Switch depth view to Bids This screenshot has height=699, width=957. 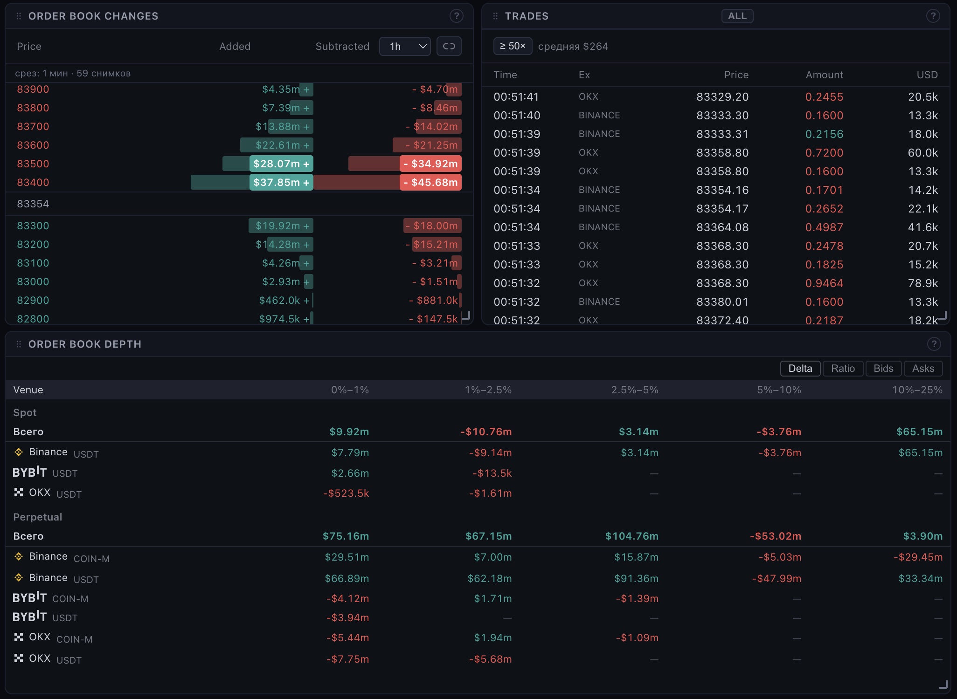(x=883, y=369)
